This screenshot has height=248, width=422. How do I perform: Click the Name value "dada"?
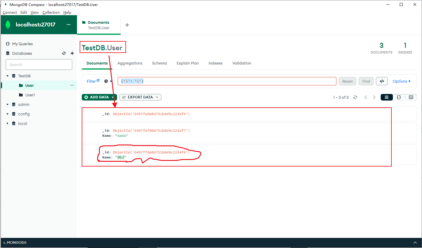point(122,136)
